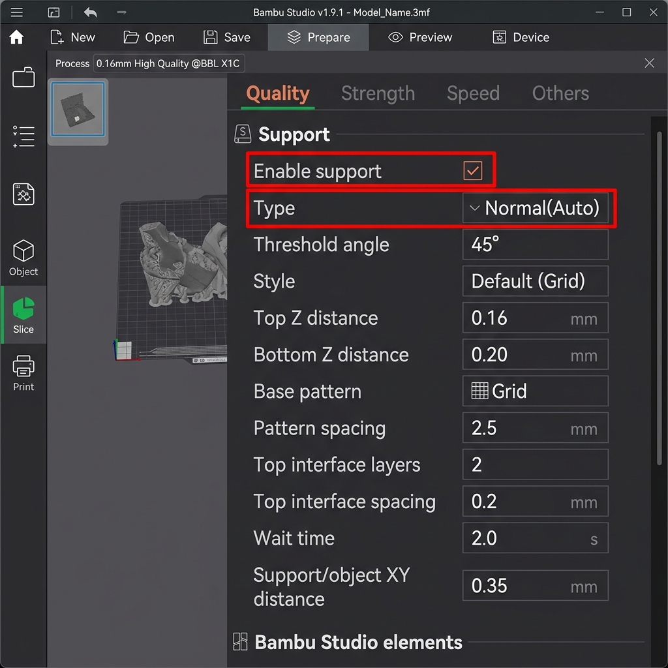Open the Others settings tab

pos(560,94)
